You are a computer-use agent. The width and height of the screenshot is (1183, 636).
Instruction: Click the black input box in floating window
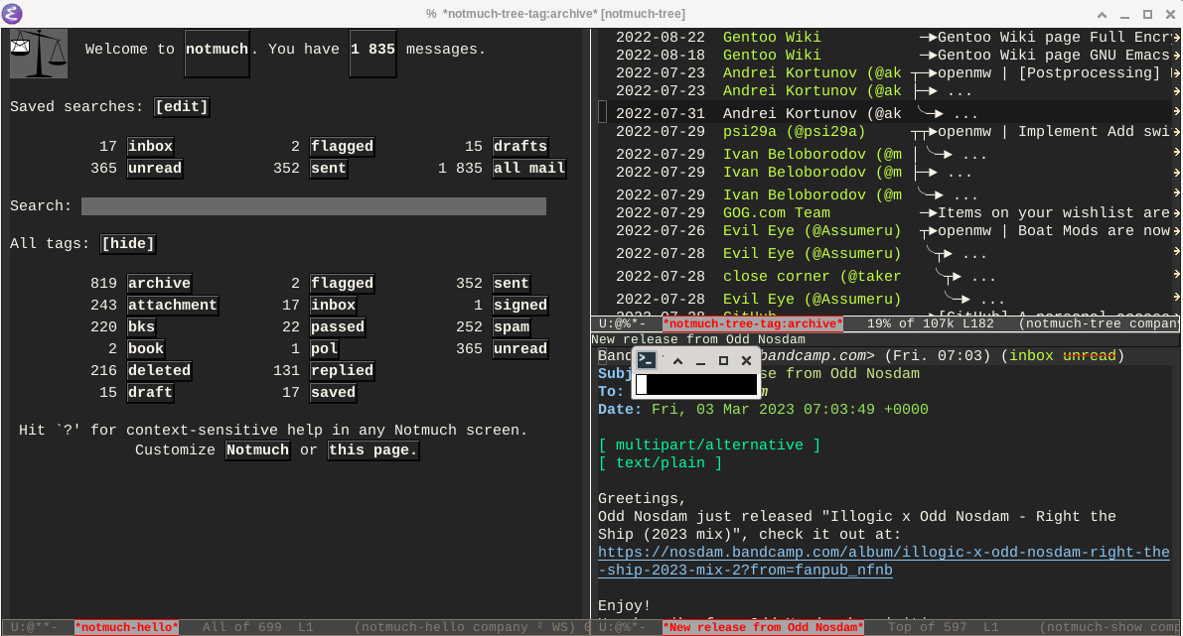[695, 384]
